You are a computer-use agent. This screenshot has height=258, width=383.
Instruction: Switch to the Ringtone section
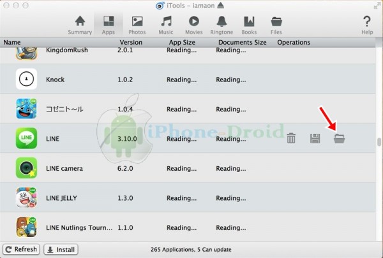(222, 25)
